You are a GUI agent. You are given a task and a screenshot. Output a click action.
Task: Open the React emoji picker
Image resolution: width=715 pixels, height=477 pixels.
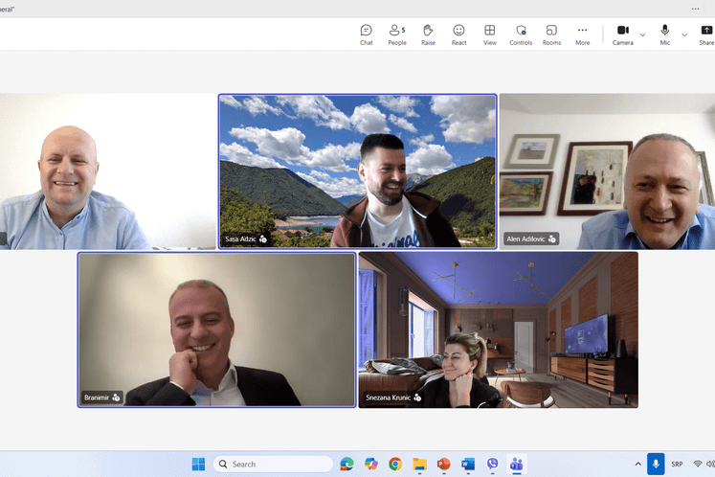point(458,34)
